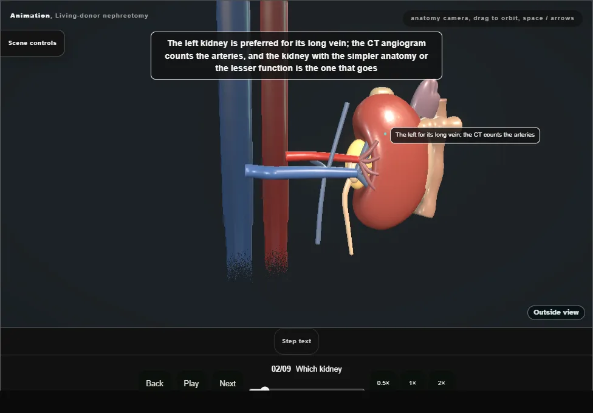The image size is (593, 413).
Task: Click the kidney annotation label about long vein
Action: point(465,135)
